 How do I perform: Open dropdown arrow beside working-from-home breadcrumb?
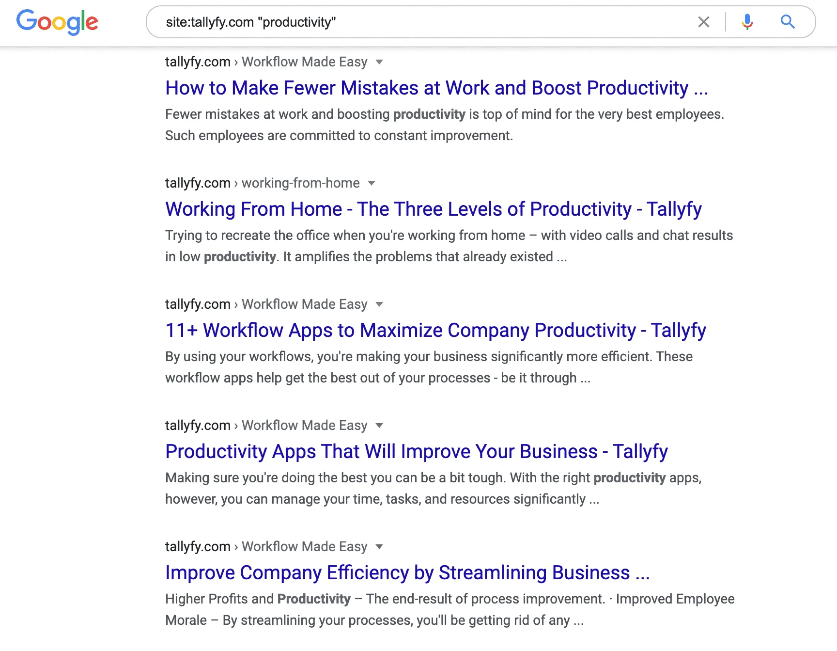(372, 183)
